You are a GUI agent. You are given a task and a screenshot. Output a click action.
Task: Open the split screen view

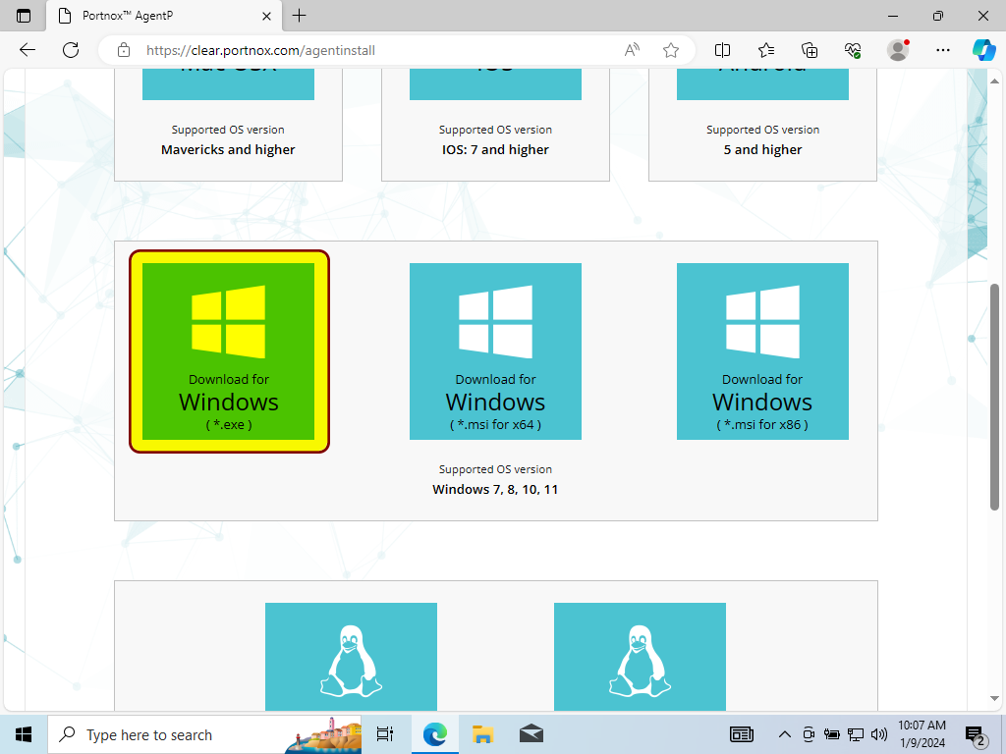coord(722,50)
